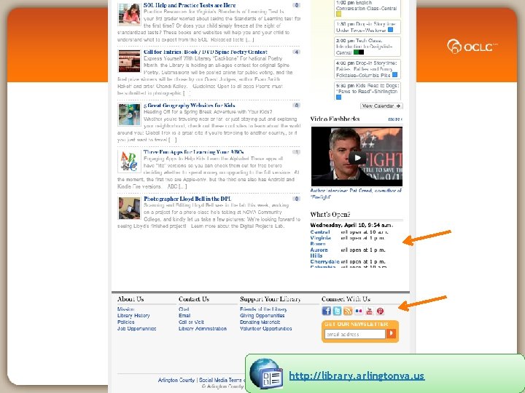This screenshot has width=525, height=393.
Task: Open the Job Opportunities link
Action: pyautogui.click(x=136, y=329)
